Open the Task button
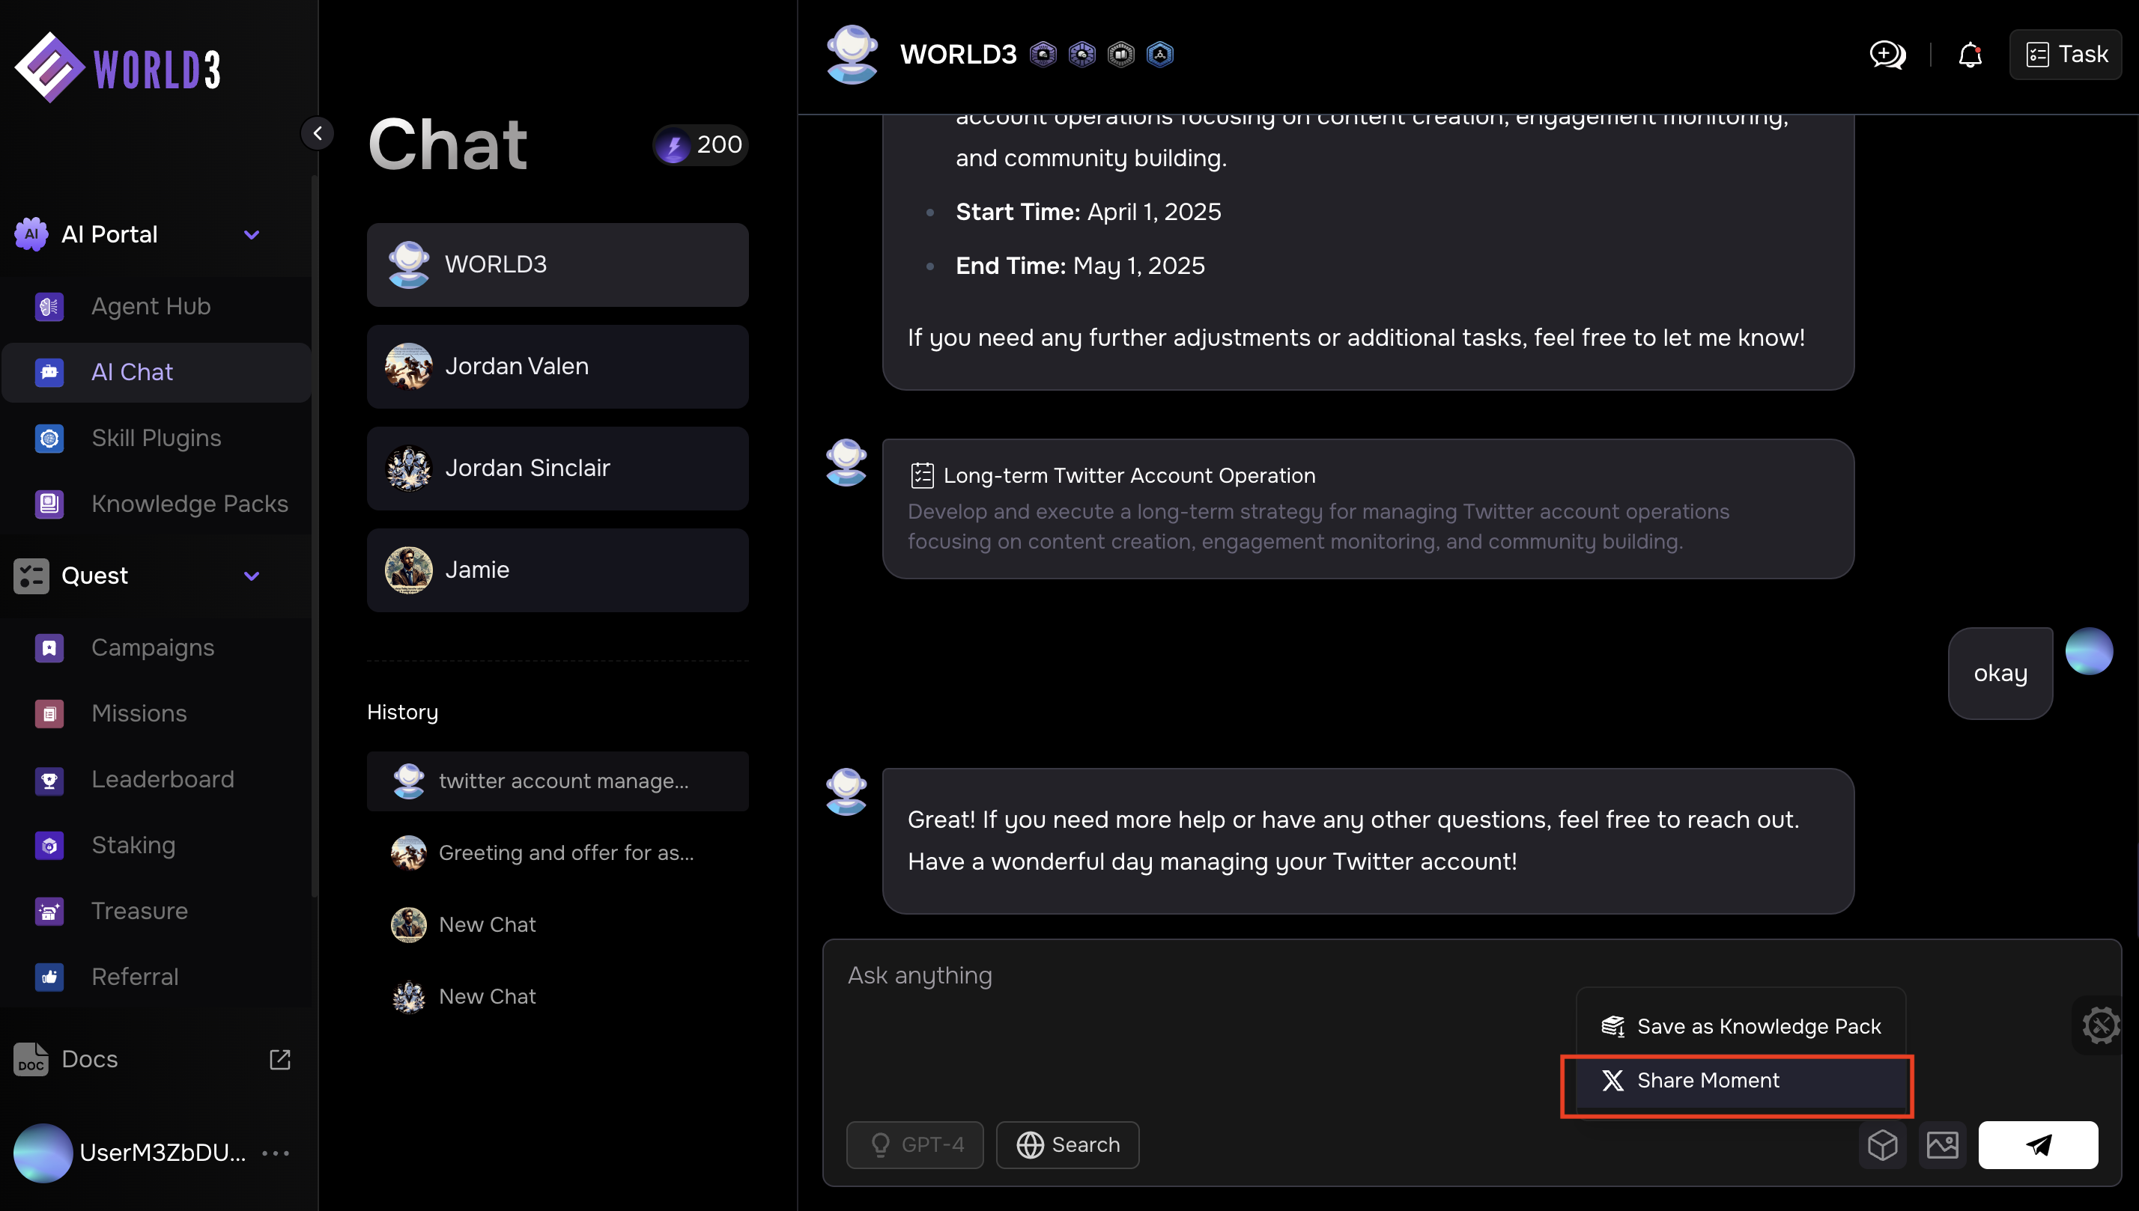This screenshot has height=1211, width=2139. 2066,55
